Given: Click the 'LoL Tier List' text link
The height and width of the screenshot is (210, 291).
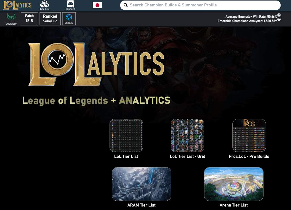Looking at the screenshot, I should 126,156.
